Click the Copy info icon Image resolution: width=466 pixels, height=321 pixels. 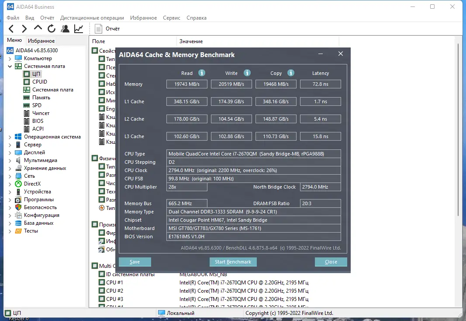[291, 73]
